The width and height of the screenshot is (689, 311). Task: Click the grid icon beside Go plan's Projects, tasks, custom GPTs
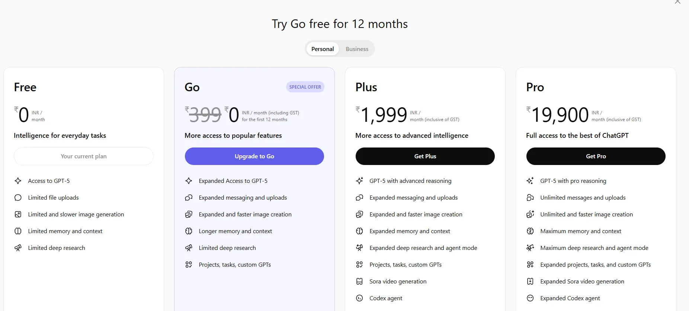189,265
